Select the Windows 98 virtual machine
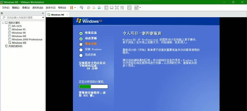 tap(19, 33)
